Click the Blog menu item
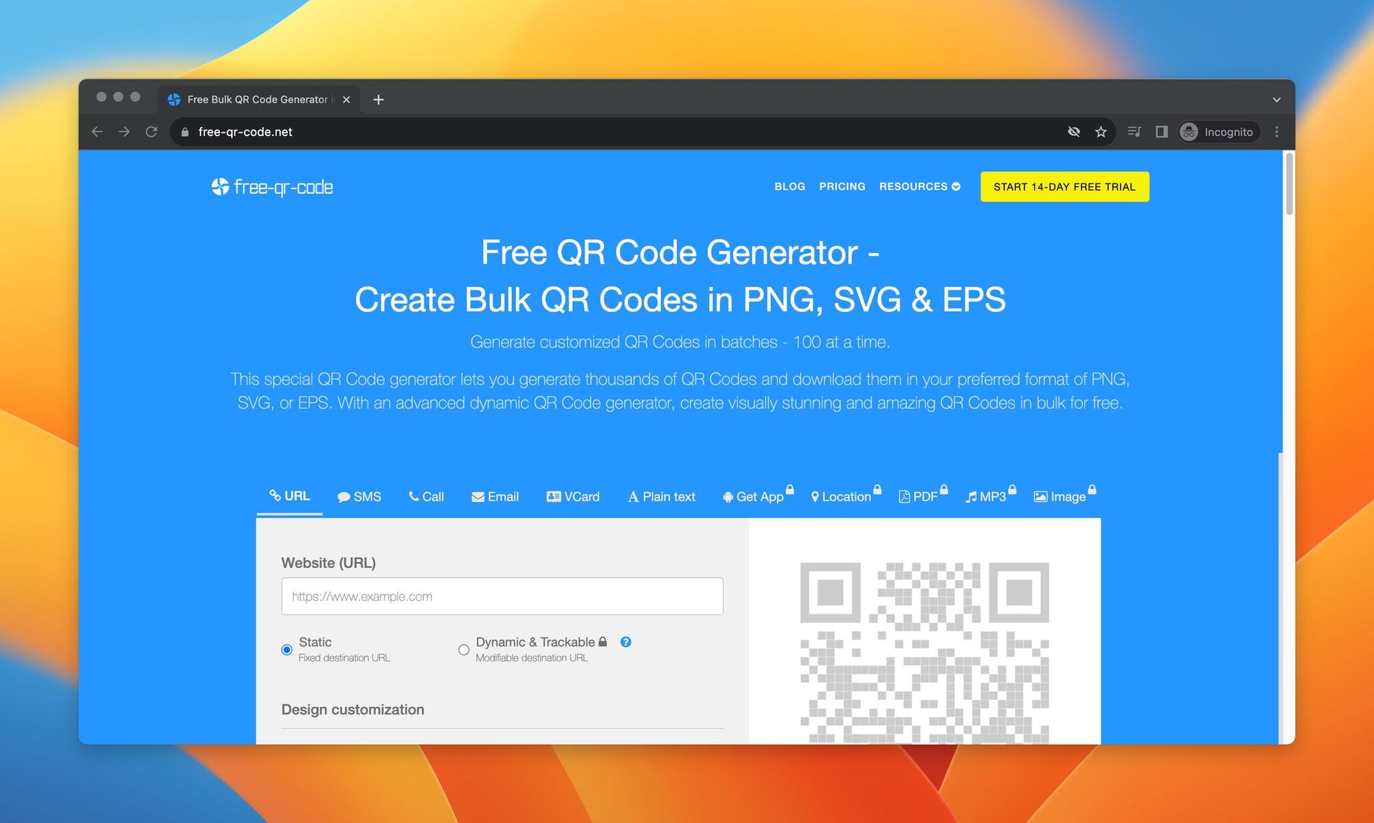This screenshot has width=1374, height=823. 790,186
